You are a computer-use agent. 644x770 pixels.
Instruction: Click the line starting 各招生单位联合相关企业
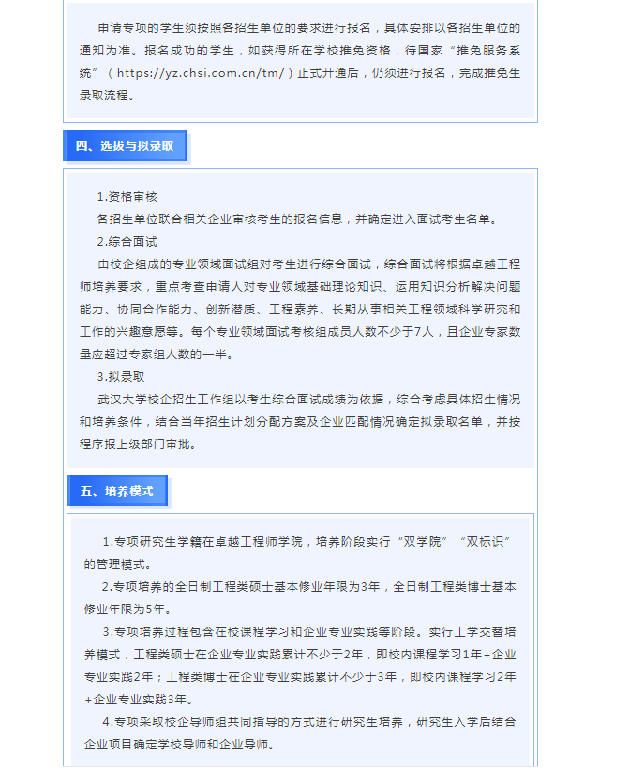299,219
